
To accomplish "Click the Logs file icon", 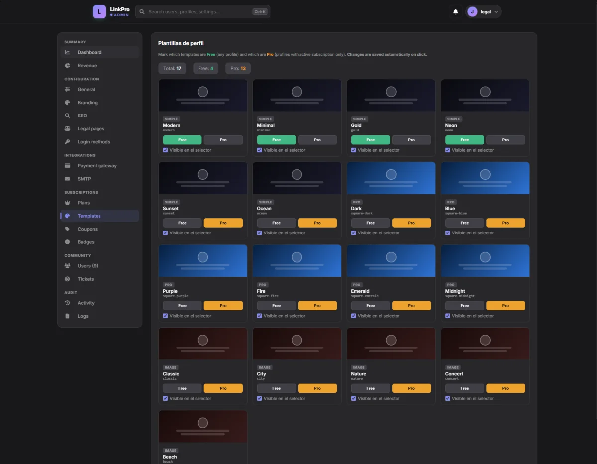I will pyautogui.click(x=67, y=316).
